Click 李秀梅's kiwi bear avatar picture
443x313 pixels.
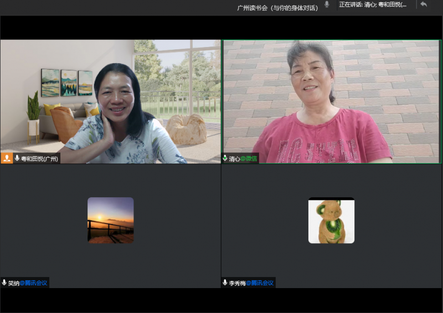[x=331, y=220]
